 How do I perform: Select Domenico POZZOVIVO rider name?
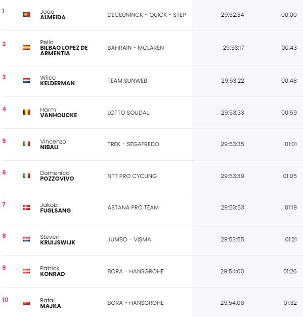[x=57, y=175]
